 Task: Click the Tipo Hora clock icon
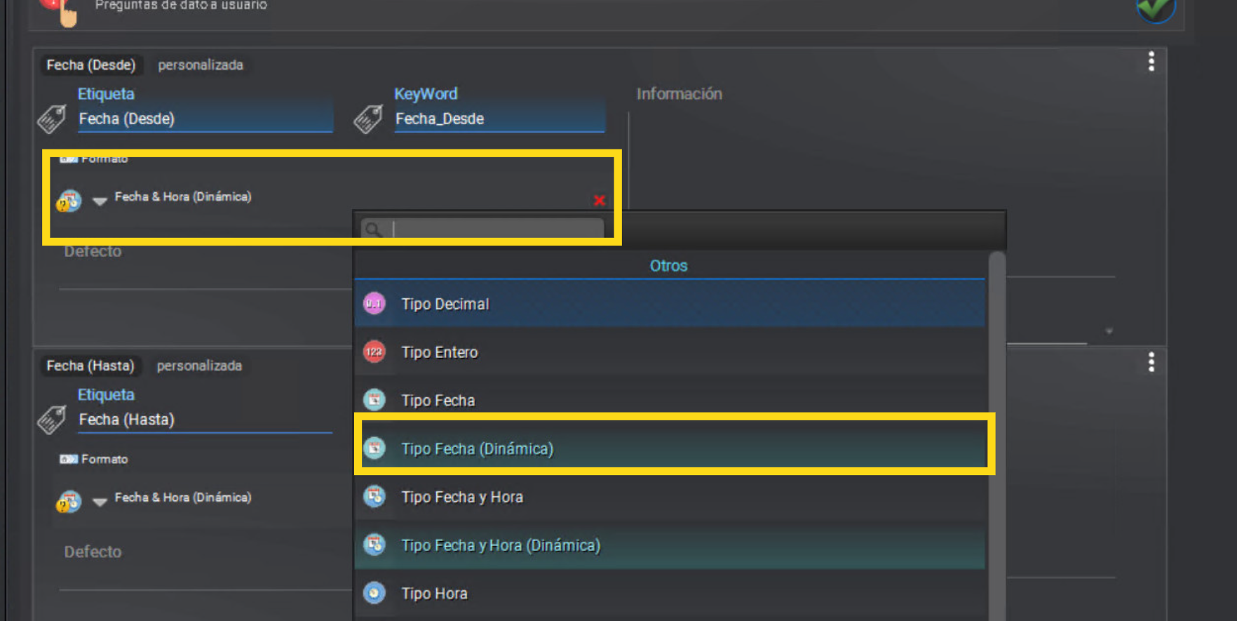point(374,593)
